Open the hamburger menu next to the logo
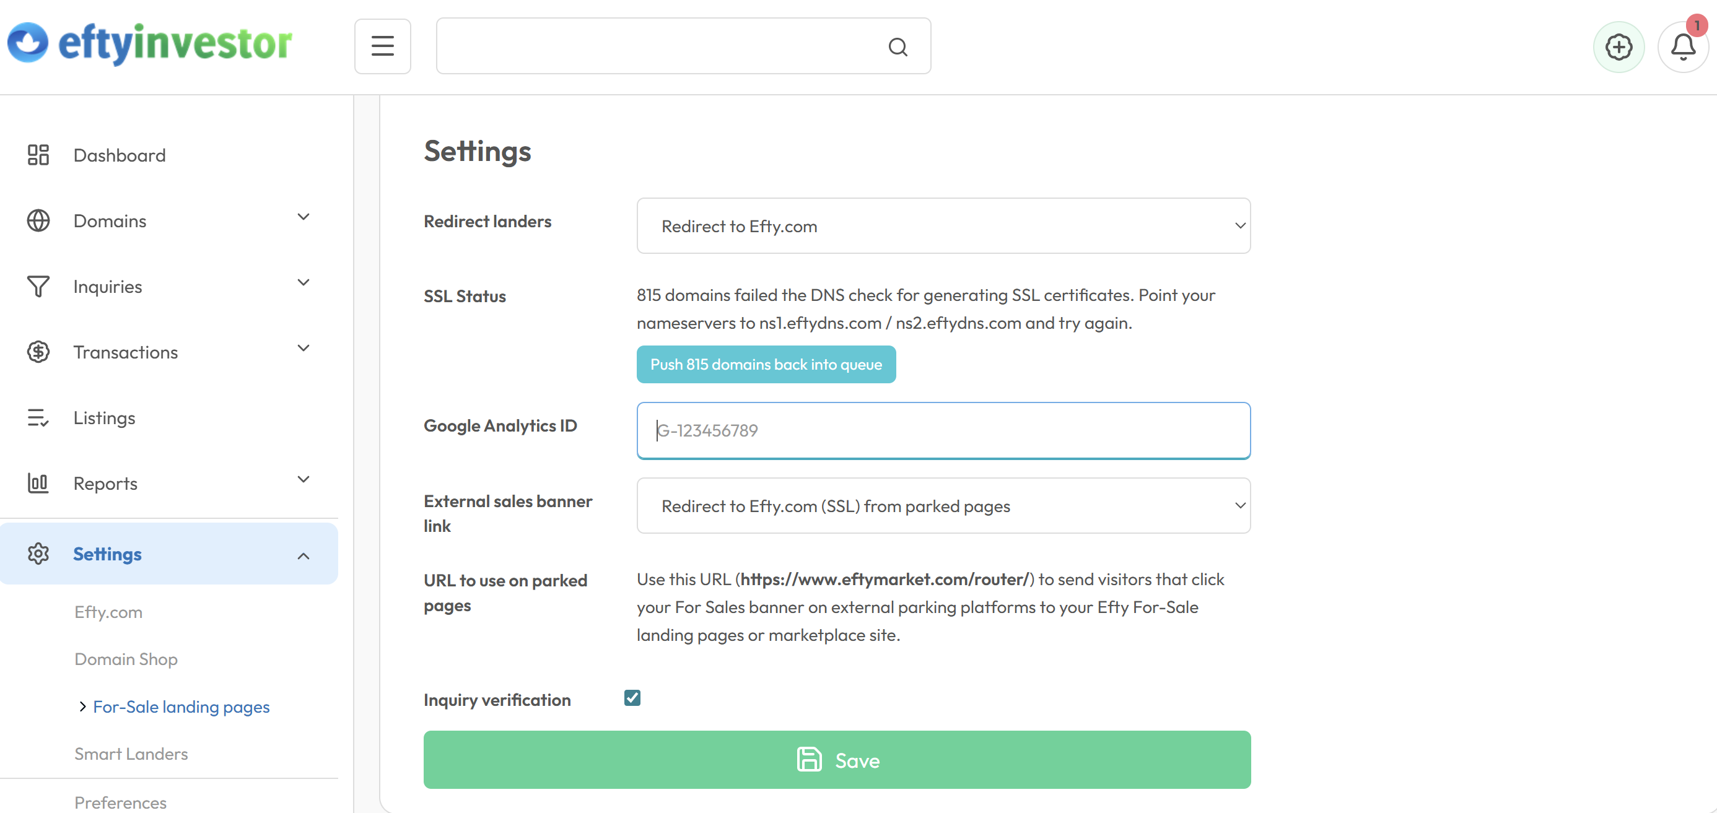 pos(383,46)
